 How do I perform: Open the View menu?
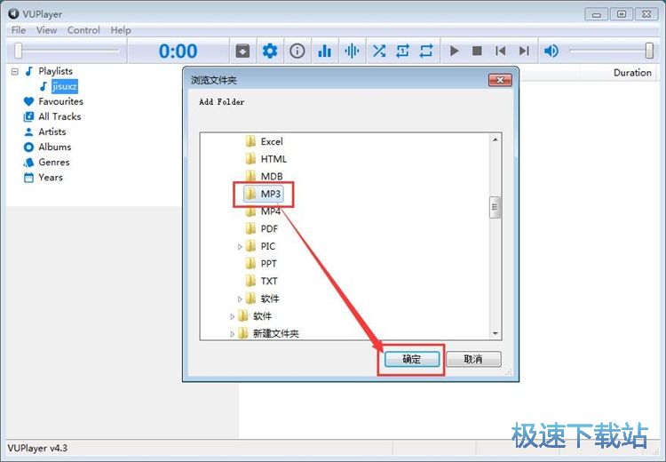(46, 30)
